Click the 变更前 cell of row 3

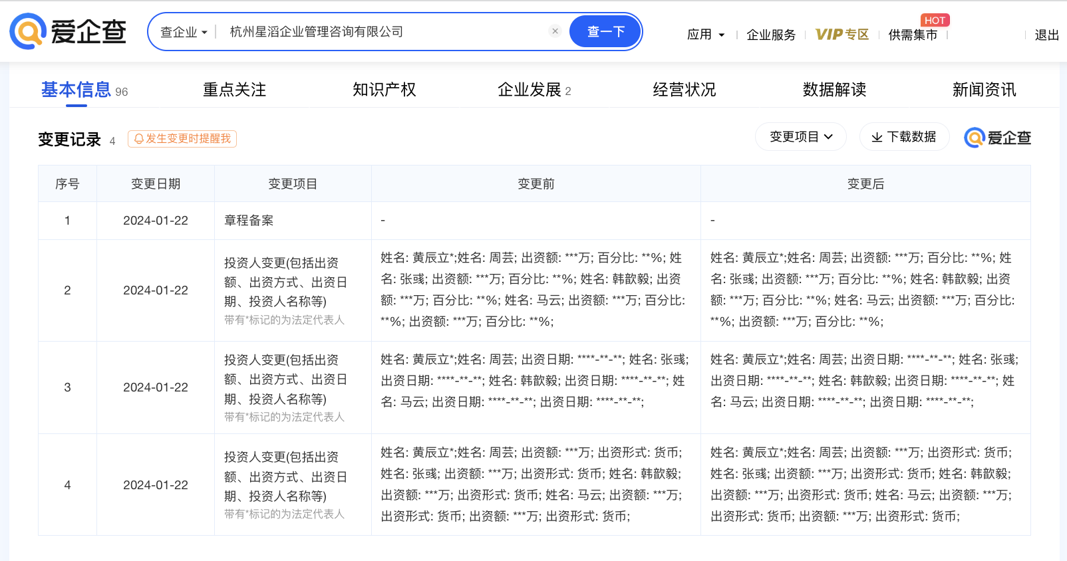pos(536,388)
